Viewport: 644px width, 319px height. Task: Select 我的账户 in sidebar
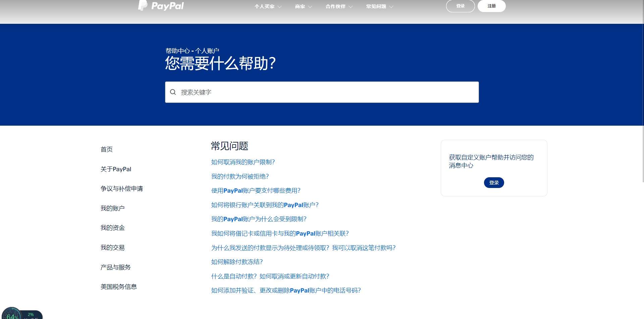[113, 208]
